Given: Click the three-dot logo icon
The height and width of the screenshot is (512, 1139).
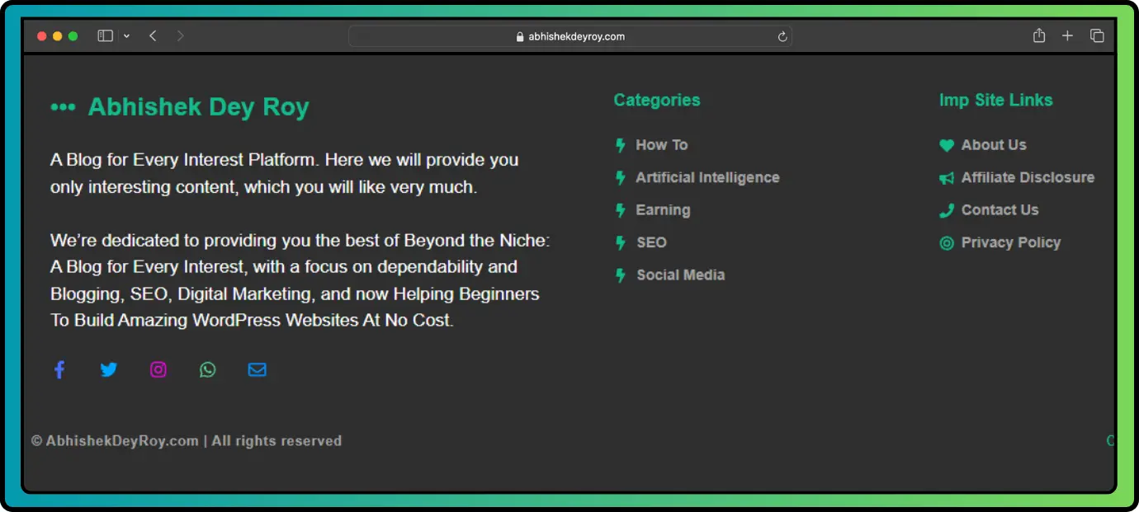Looking at the screenshot, I should [x=63, y=107].
